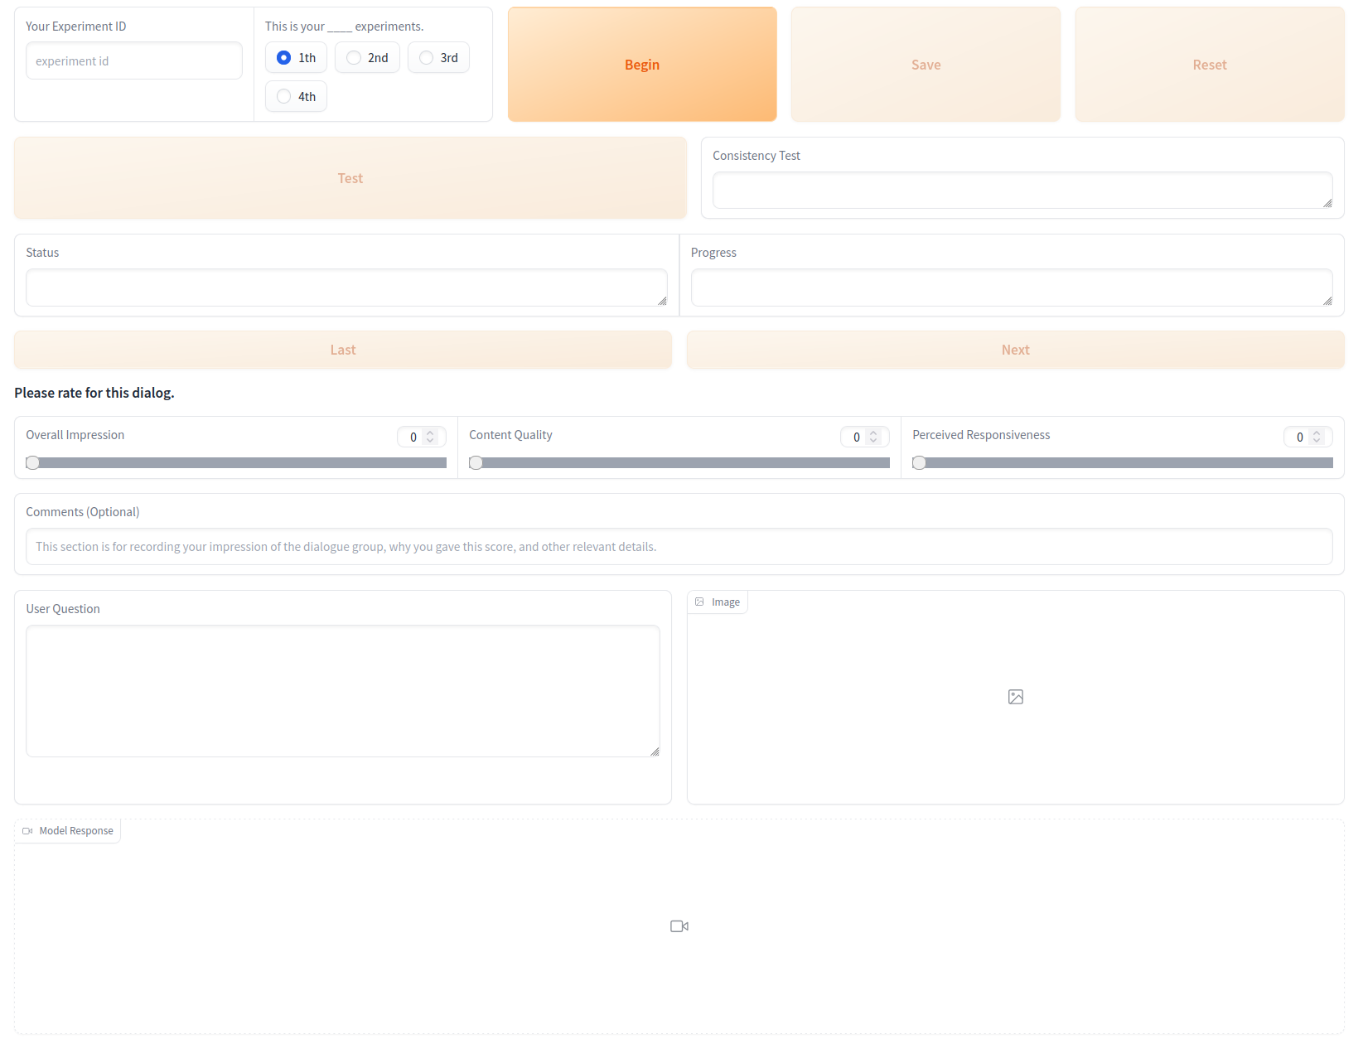Click the Consistency Test text box

(1022, 191)
